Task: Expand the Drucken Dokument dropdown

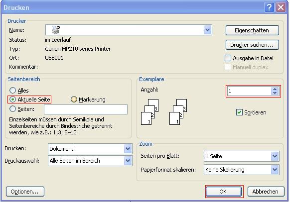Action: (128, 149)
